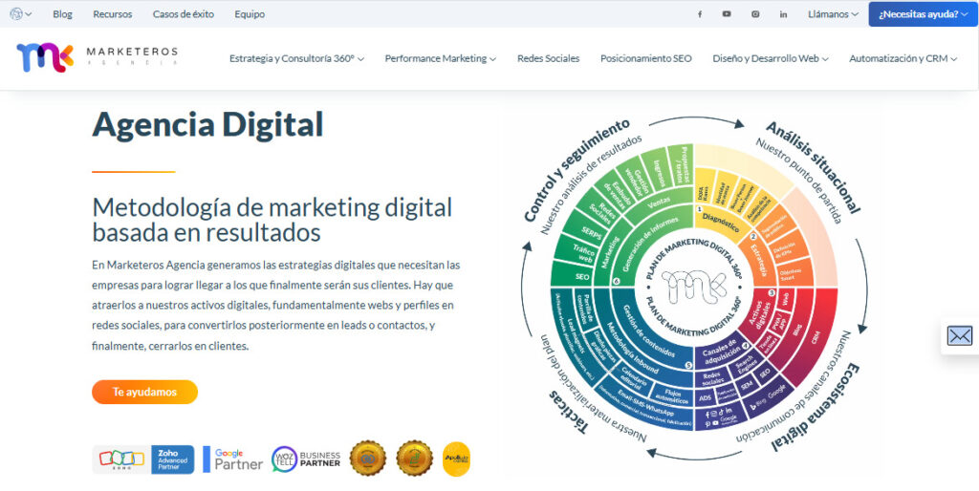Visit the Instagram profile icon
The image size is (979, 491).
(755, 13)
